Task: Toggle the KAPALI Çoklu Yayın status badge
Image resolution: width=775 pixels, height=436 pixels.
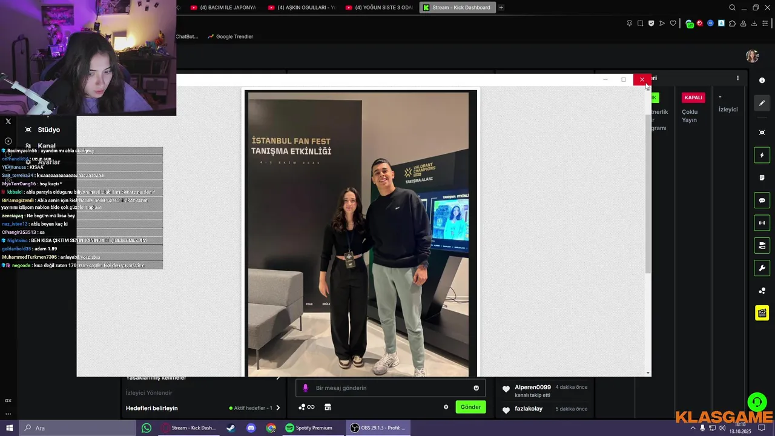Action: [x=693, y=97]
